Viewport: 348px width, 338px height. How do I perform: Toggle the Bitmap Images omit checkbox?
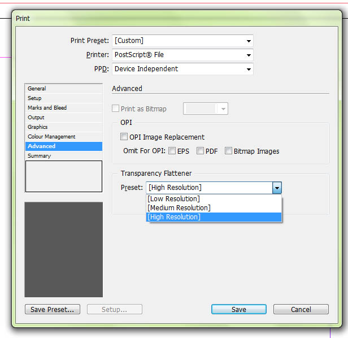click(228, 151)
